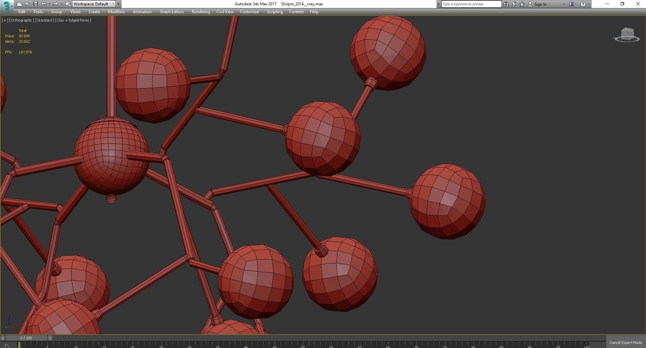The image size is (646, 348).
Task: Click the Open File folder icon
Action: pyautogui.click(x=27, y=4)
